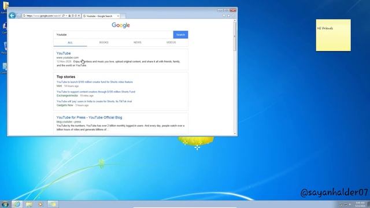This screenshot has height=208, width=370.
Task: Click the blue Search button
Action: [180, 35]
